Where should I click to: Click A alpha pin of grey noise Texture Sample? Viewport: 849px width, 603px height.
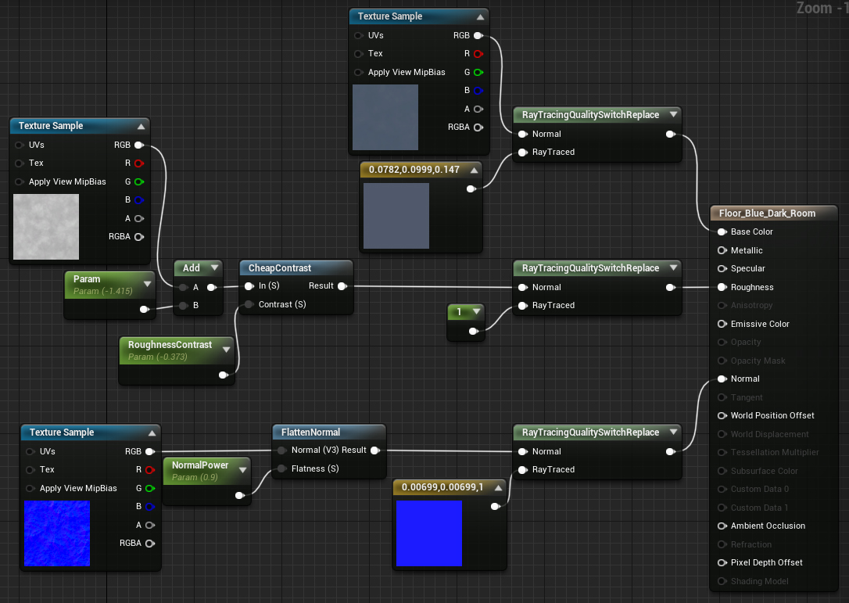[139, 218]
